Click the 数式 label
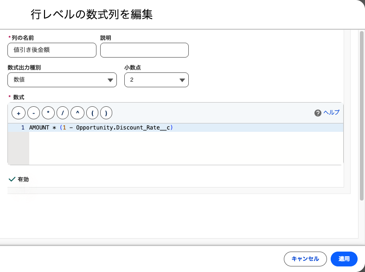Screen dimensions: 365x272 [19, 97]
